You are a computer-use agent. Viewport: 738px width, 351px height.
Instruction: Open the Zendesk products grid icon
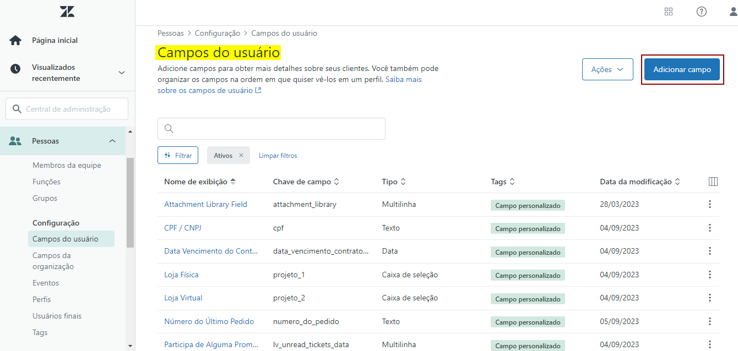tap(669, 12)
